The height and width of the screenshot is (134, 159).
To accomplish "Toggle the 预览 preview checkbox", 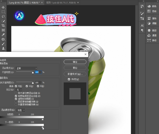I will (x=69, y=79).
